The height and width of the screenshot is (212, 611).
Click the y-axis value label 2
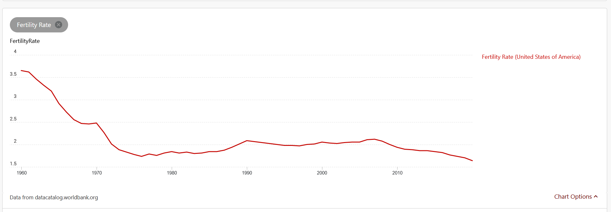tap(15, 141)
